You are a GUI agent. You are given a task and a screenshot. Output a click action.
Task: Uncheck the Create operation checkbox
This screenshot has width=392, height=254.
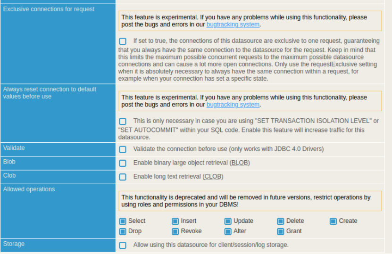pos(333,221)
